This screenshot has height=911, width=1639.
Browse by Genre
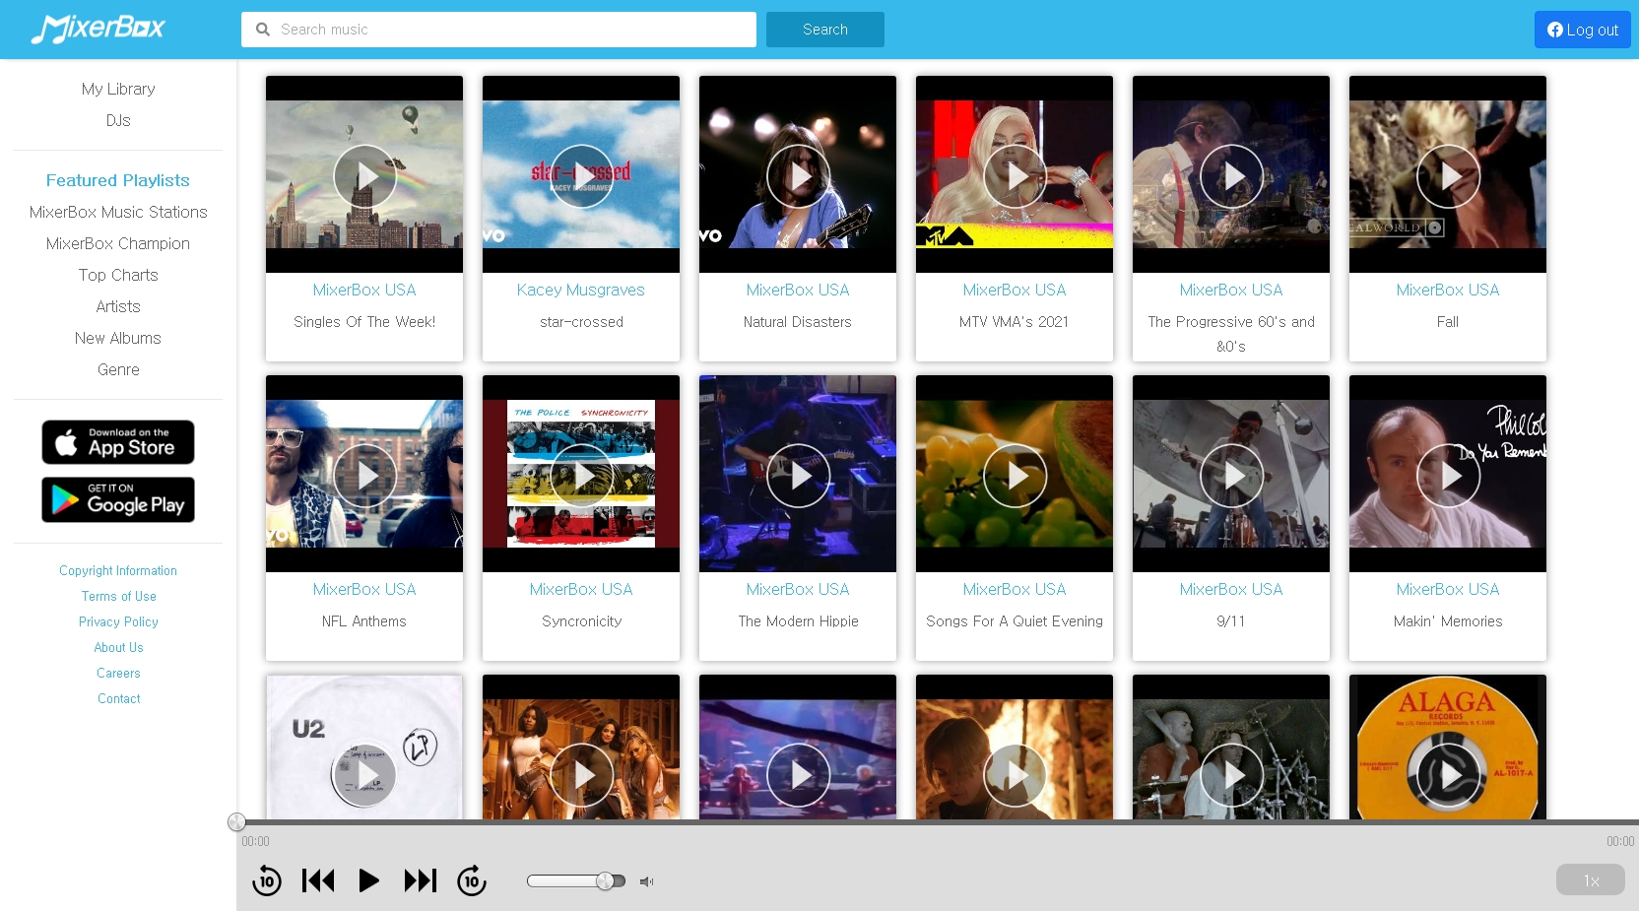tap(118, 369)
